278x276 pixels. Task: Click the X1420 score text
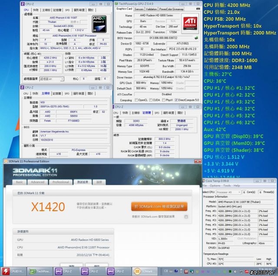48,207
